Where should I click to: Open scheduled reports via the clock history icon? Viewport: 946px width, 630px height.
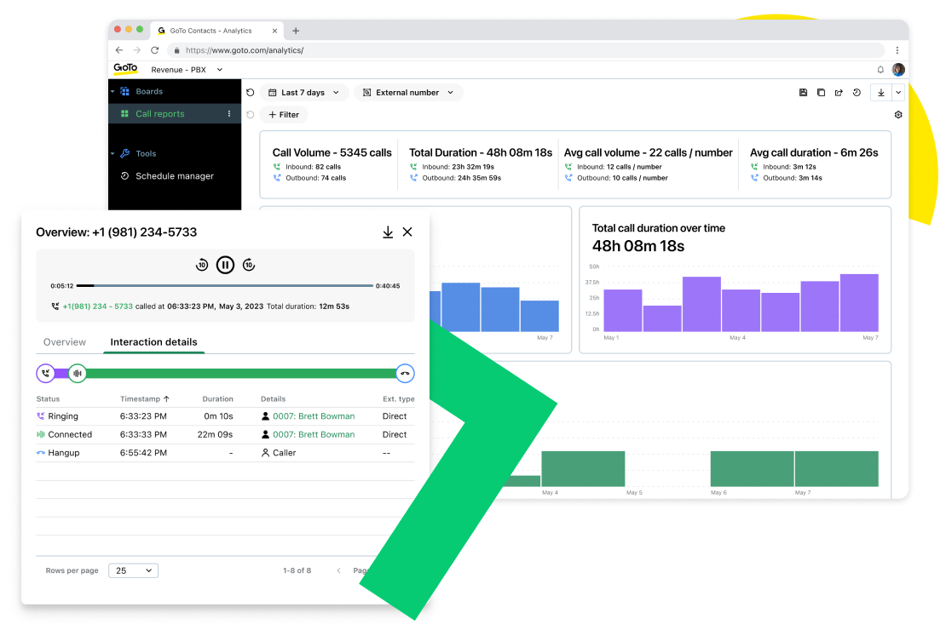(857, 92)
